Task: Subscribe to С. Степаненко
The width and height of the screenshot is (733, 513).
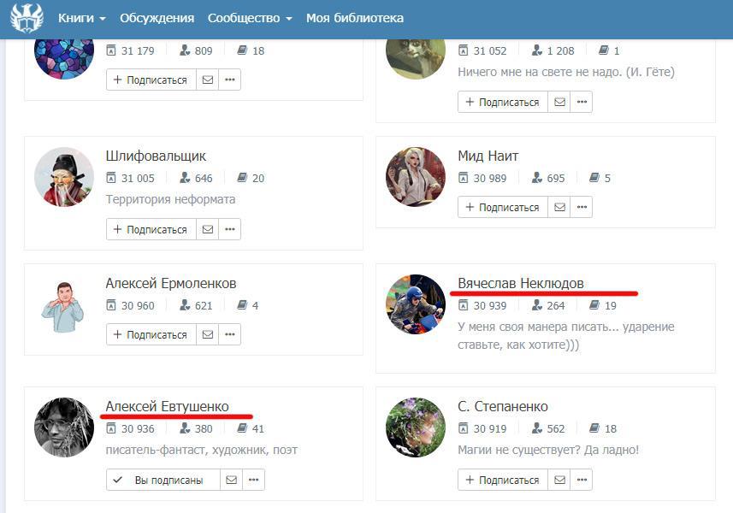Action: click(x=503, y=480)
